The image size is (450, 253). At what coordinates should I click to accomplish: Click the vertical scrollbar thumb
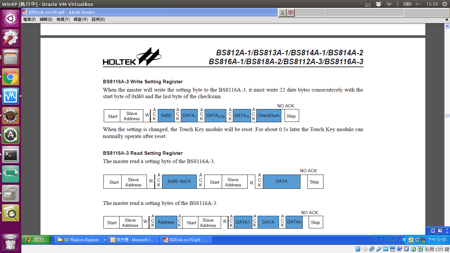point(447,115)
